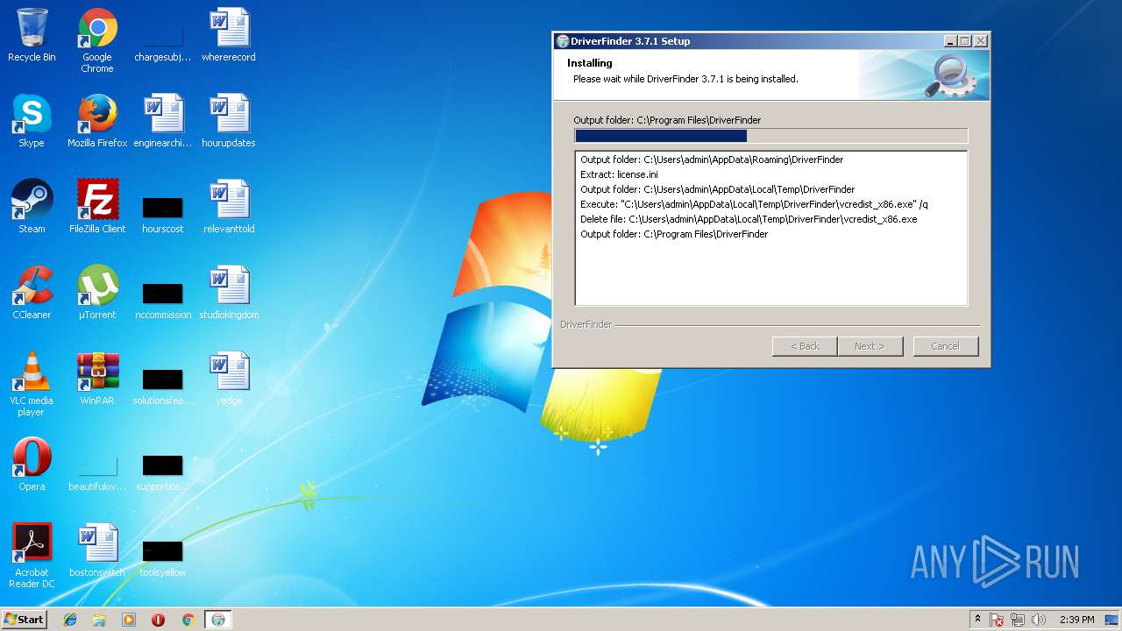Open the µTorrent desktop shortcut

(x=97, y=293)
